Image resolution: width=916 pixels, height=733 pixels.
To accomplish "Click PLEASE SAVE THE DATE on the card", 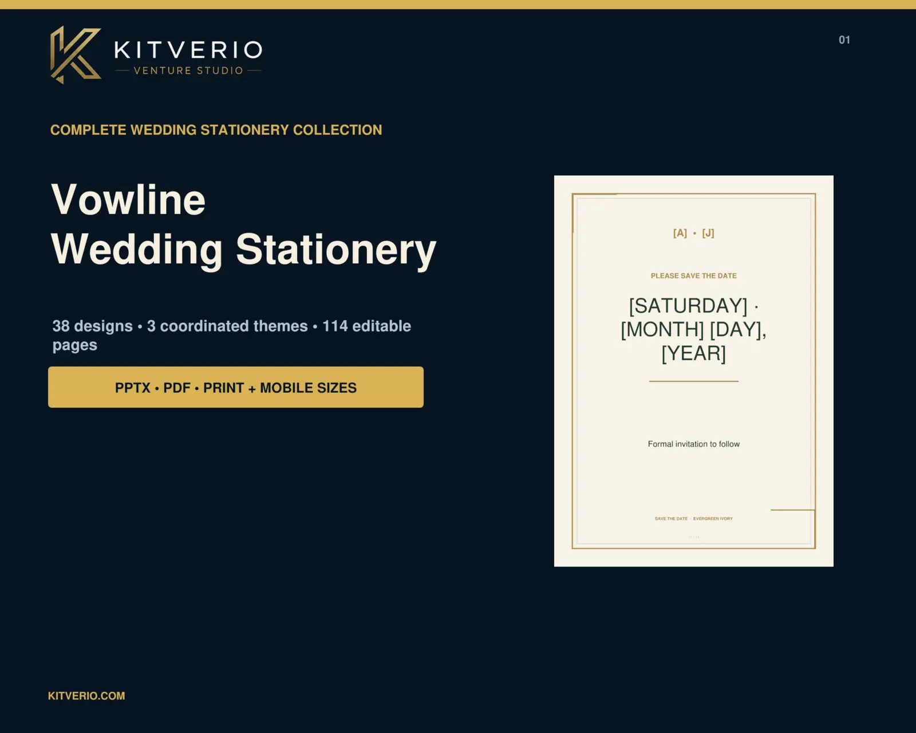I will click(x=694, y=275).
